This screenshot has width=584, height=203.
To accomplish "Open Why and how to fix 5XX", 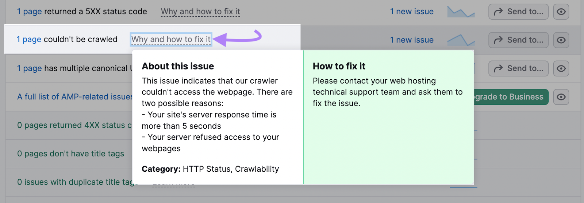I will 200,12.
